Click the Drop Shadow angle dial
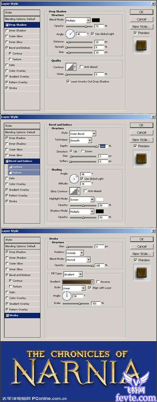Screen dimensions: 157x402 coord(70,33)
